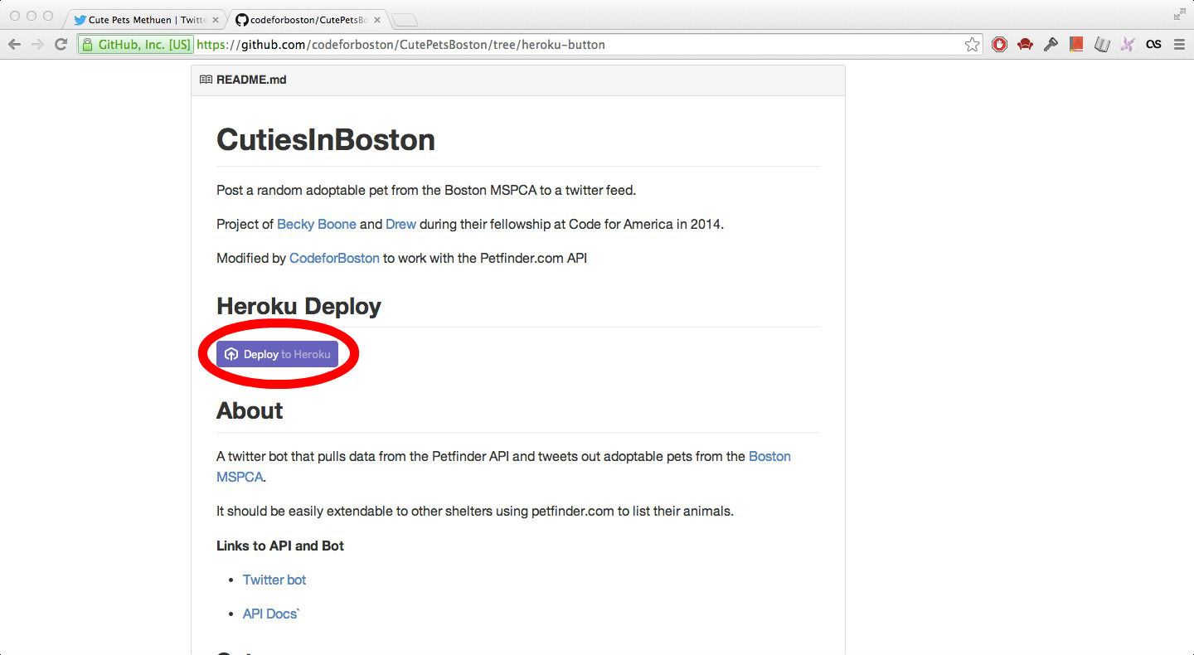Reload the current GitHub page

[x=61, y=45]
